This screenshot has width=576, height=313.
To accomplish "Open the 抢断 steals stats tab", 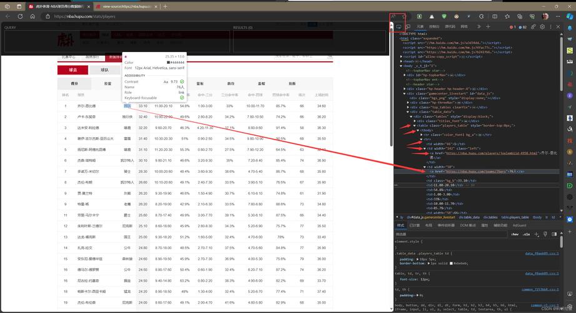I will click(x=292, y=83).
